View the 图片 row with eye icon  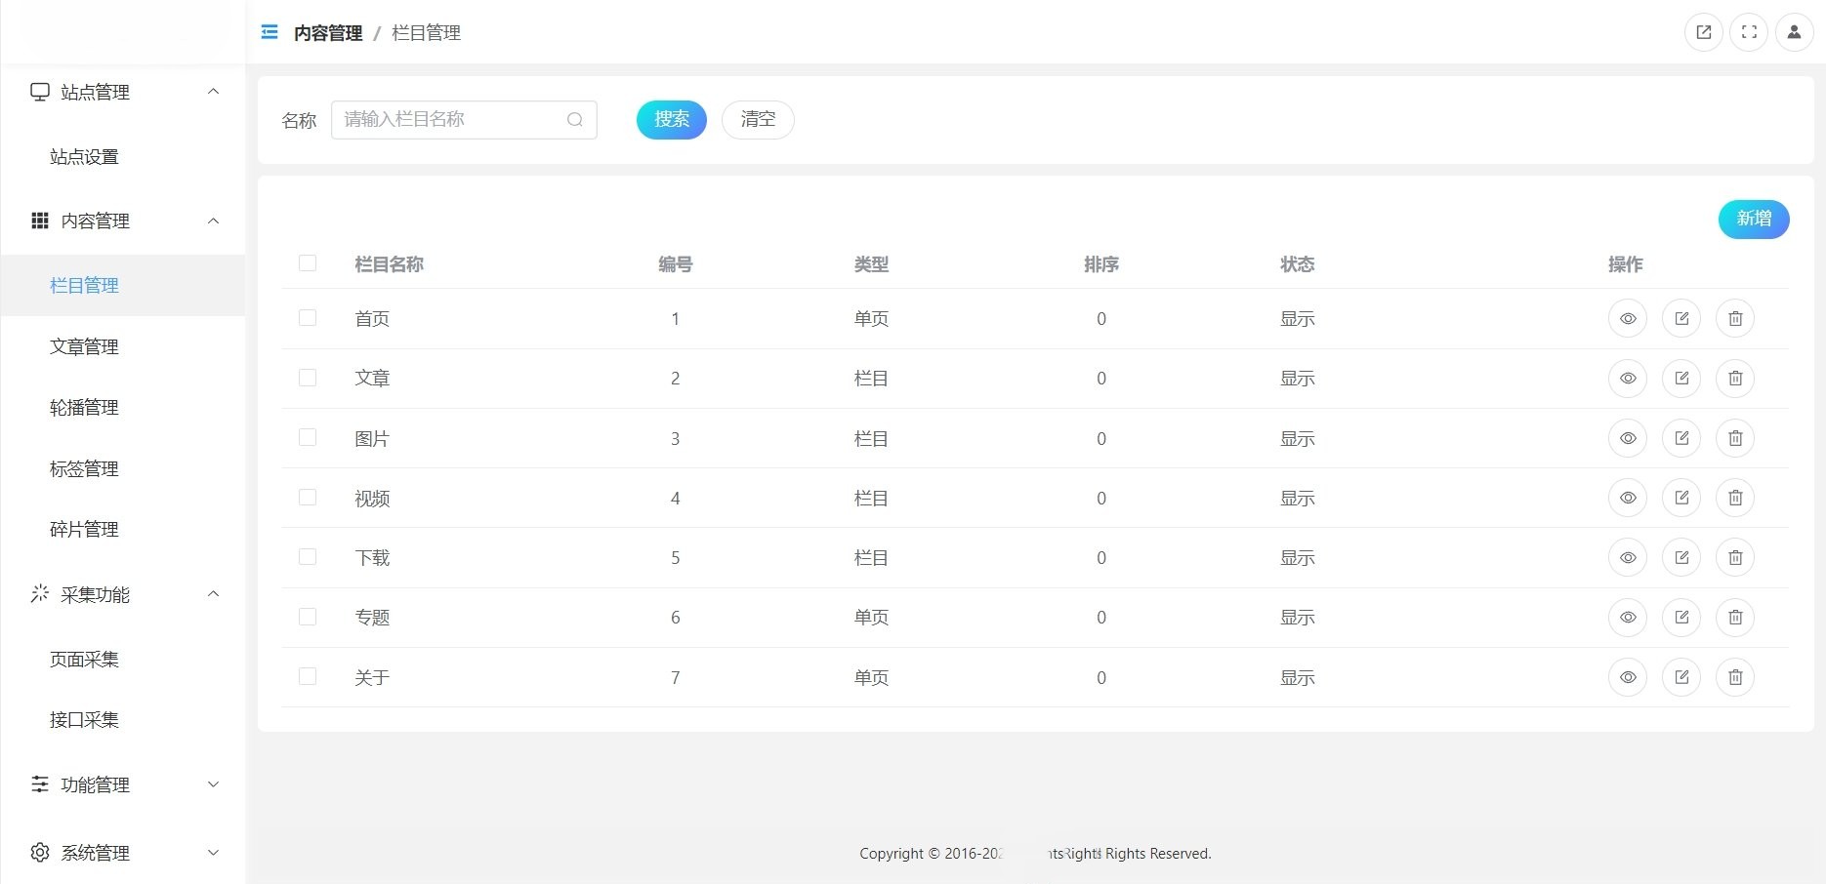[1628, 438]
